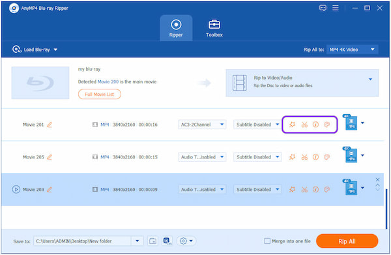The width and height of the screenshot is (391, 255).
Task: Open the Cut scissors tool for Movie 203
Action: pyautogui.click(x=304, y=189)
